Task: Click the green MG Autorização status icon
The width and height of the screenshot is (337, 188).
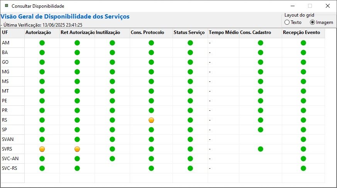Action: tap(42, 72)
